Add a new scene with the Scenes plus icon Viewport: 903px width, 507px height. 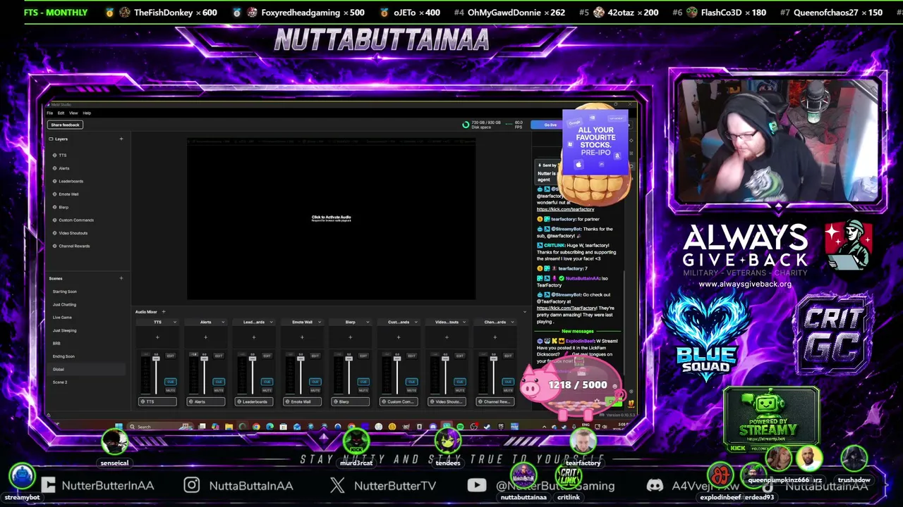click(x=121, y=278)
